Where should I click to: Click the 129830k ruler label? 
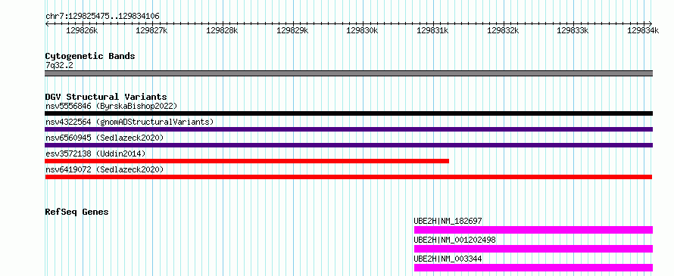[x=362, y=30]
